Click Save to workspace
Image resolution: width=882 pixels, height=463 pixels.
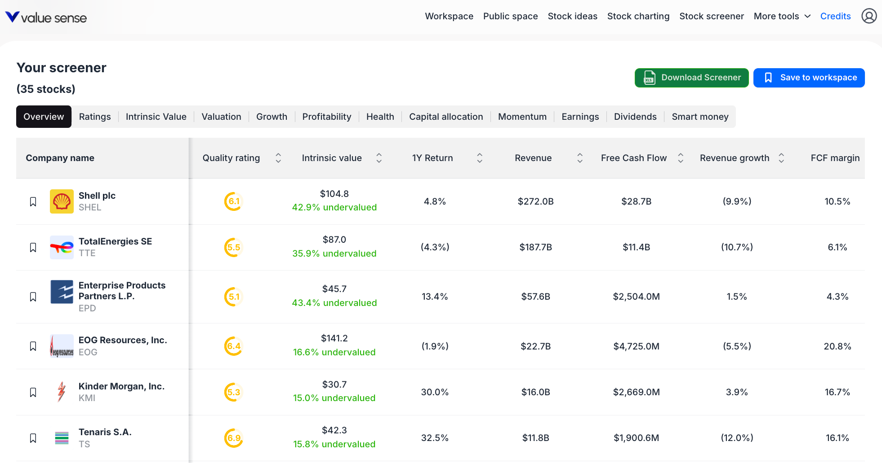[809, 77]
